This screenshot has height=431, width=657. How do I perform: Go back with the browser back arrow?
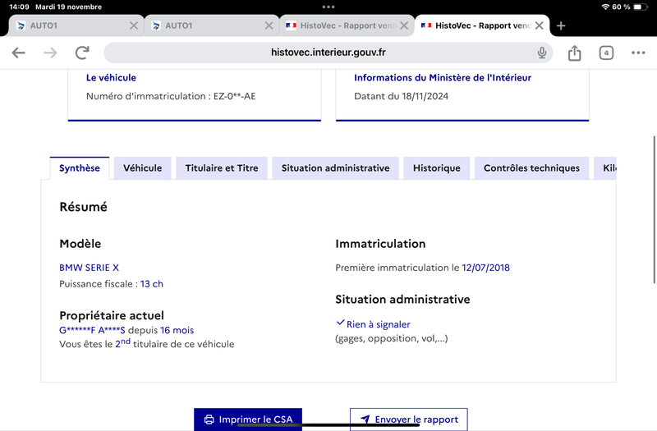18,53
